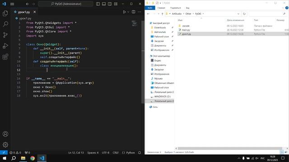Click the editor vertical scrollbar
Image resolution: width=289 pixels, height=162 pixels.
(x=143, y=63)
